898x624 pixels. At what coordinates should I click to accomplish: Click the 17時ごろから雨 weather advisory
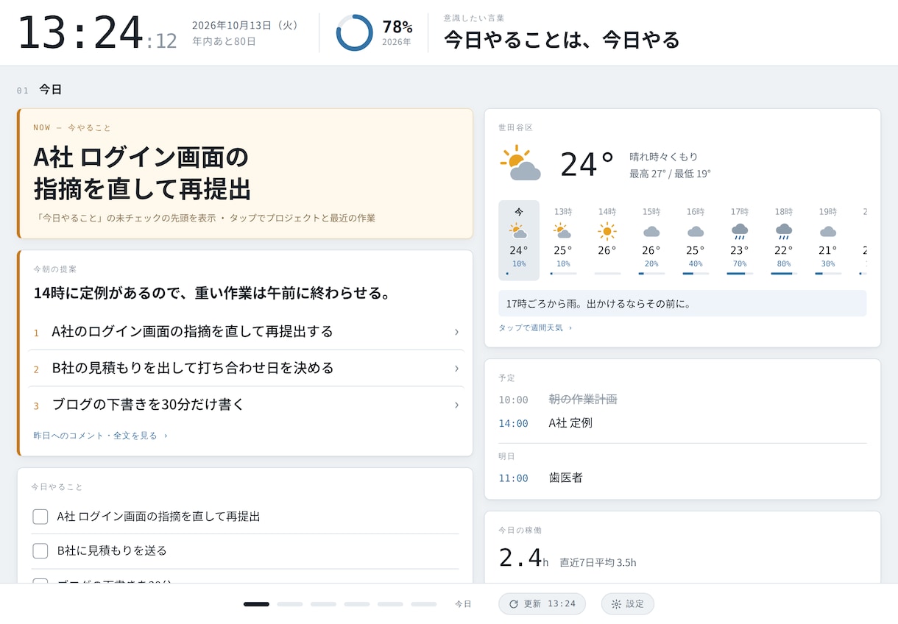coord(682,303)
